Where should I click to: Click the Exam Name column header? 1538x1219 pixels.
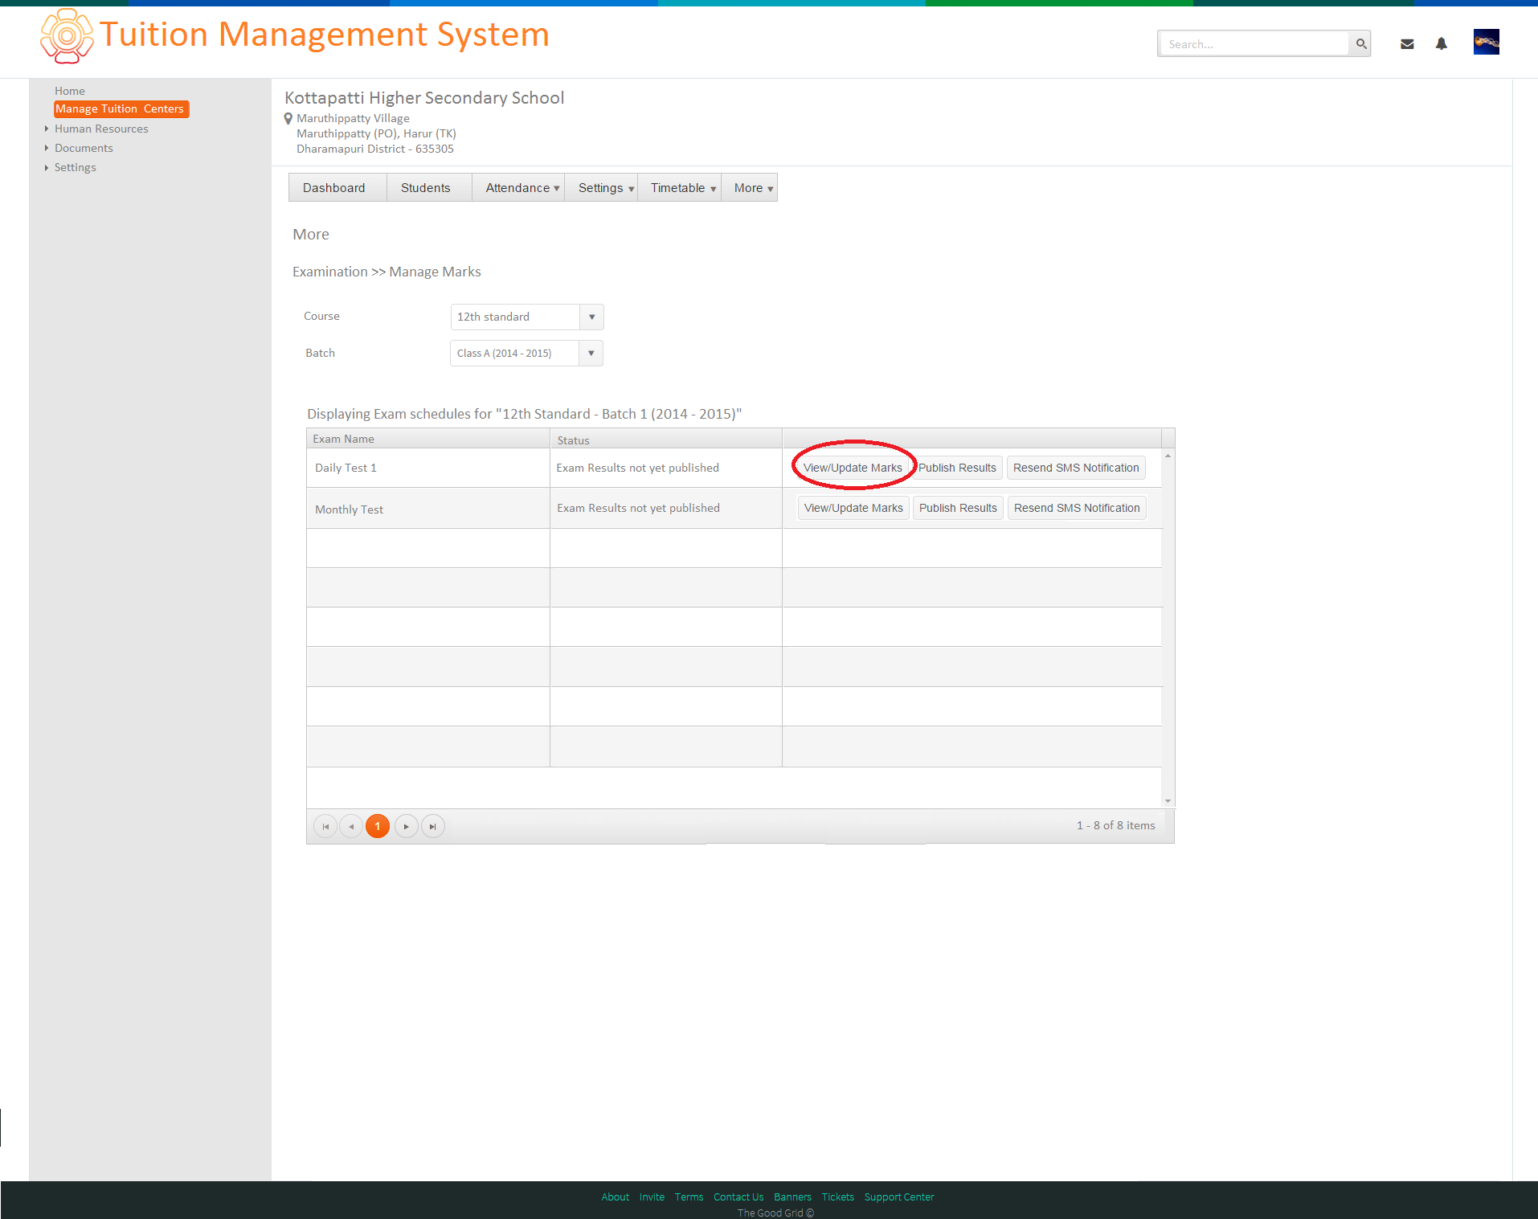pos(428,439)
